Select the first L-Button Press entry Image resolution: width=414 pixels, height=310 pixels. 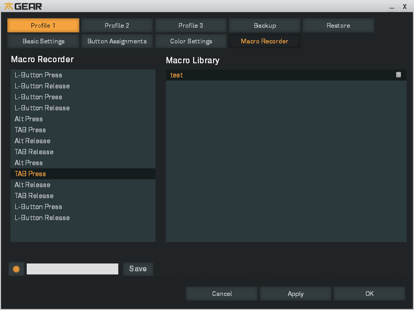[x=38, y=75]
